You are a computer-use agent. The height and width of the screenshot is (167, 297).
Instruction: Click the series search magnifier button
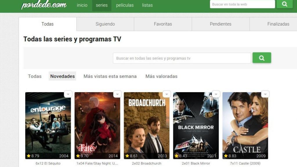point(262,58)
